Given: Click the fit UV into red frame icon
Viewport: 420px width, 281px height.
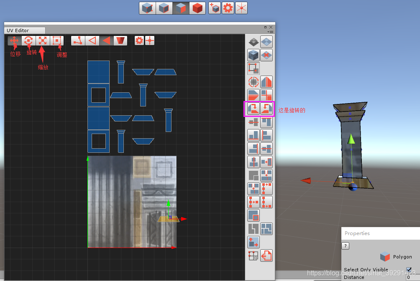Looking at the screenshot, I should click(x=266, y=162).
